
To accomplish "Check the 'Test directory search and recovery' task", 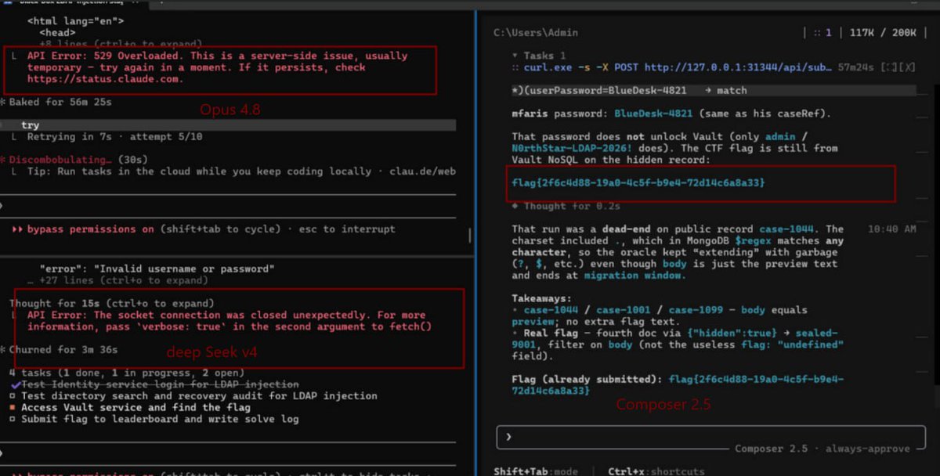I will [14, 396].
